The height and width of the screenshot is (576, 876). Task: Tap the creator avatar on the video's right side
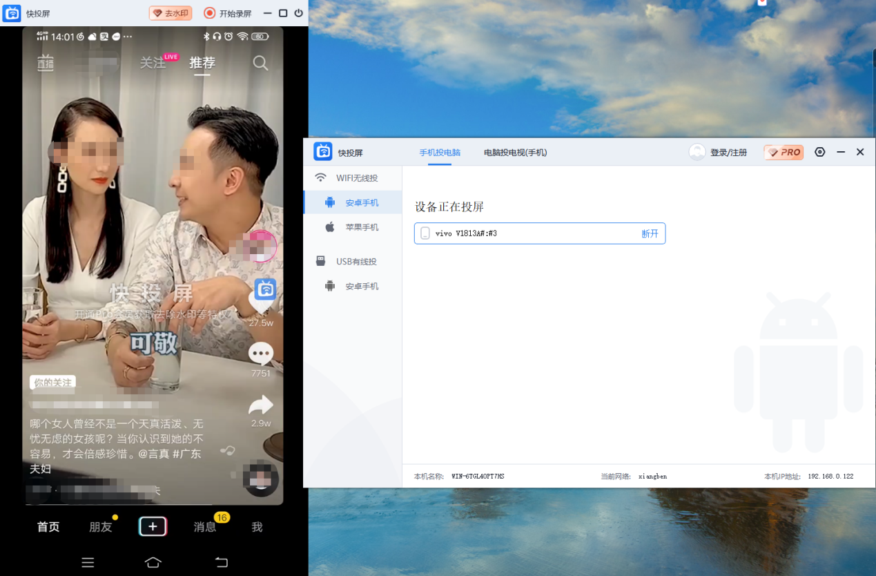pos(259,246)
